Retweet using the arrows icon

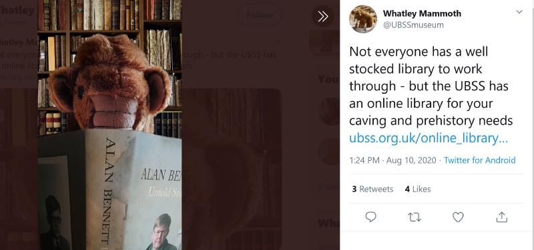tap(414, 217)
